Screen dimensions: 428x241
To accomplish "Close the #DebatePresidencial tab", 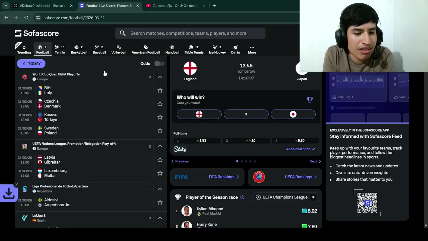I will tap(71, 6).
